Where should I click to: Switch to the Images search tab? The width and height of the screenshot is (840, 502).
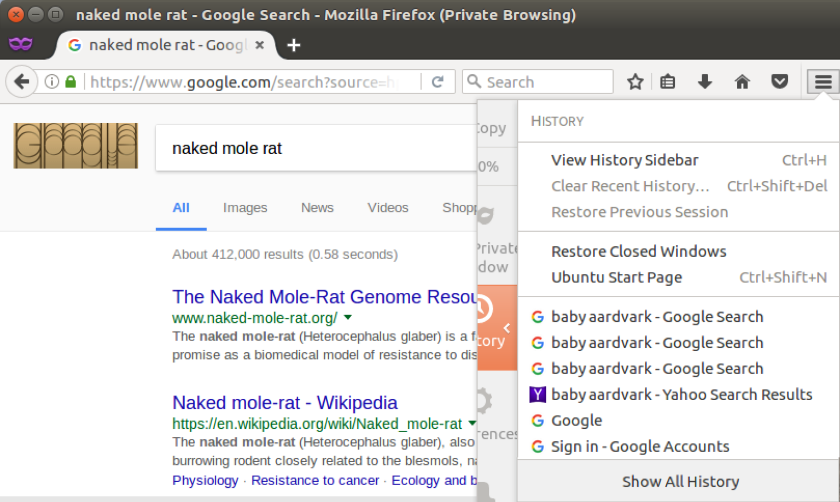245,208
